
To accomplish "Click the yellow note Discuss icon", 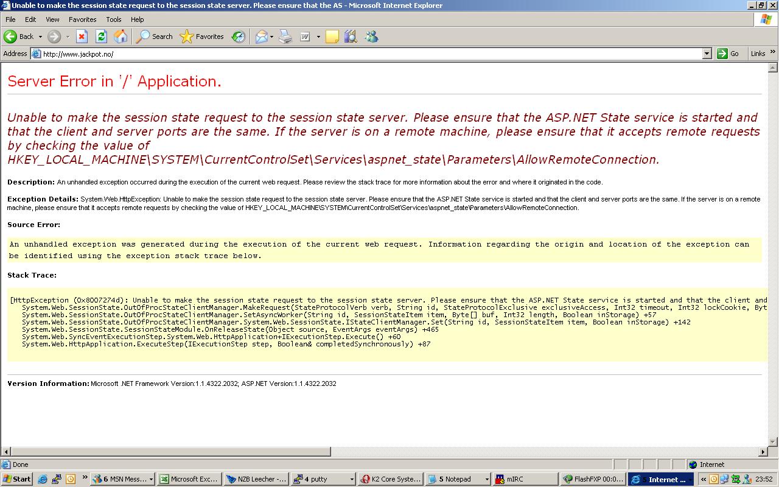I will pyautogui.click(x=332, y=37).
